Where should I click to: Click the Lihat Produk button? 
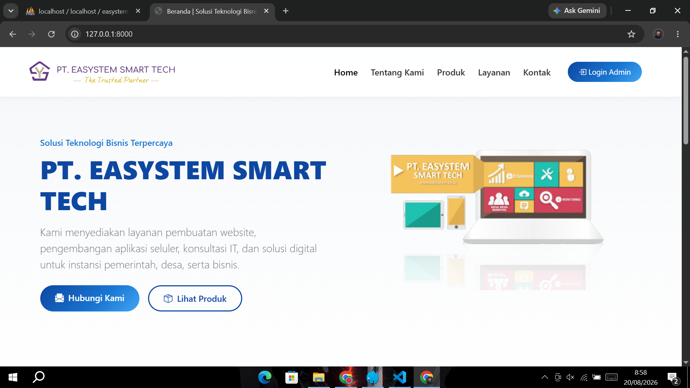(x=195, y=298)
